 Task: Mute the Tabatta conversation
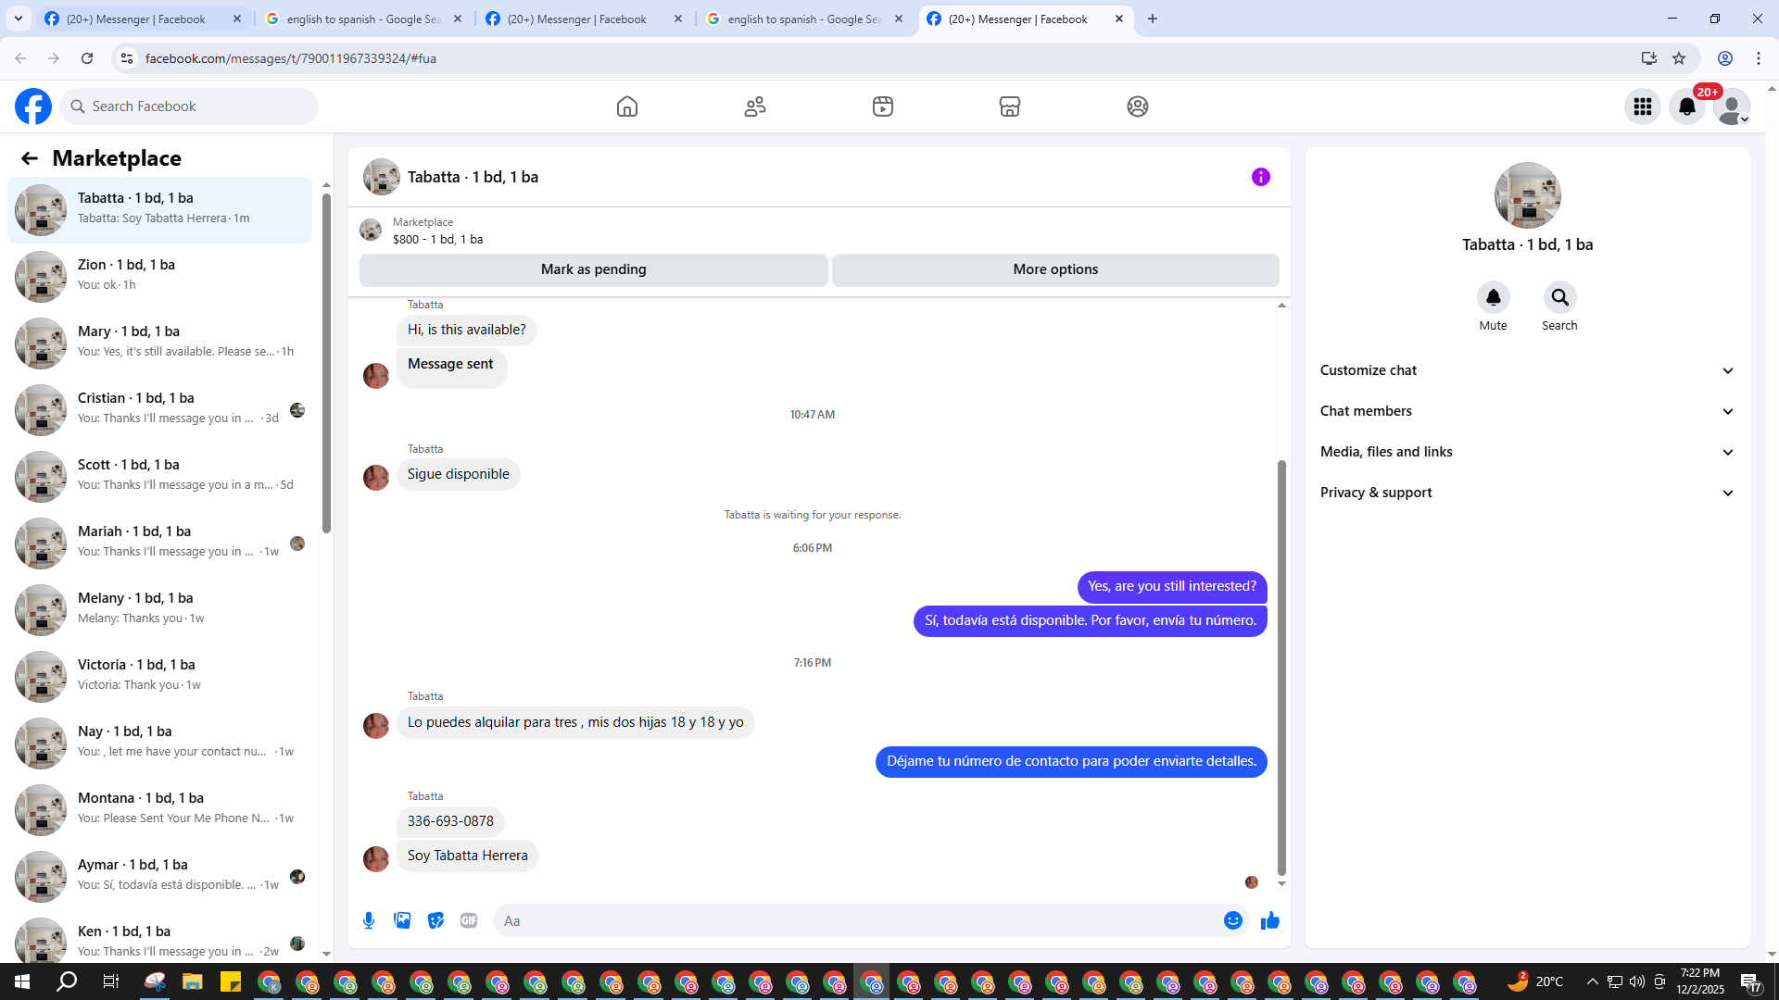click(1493, 297)
